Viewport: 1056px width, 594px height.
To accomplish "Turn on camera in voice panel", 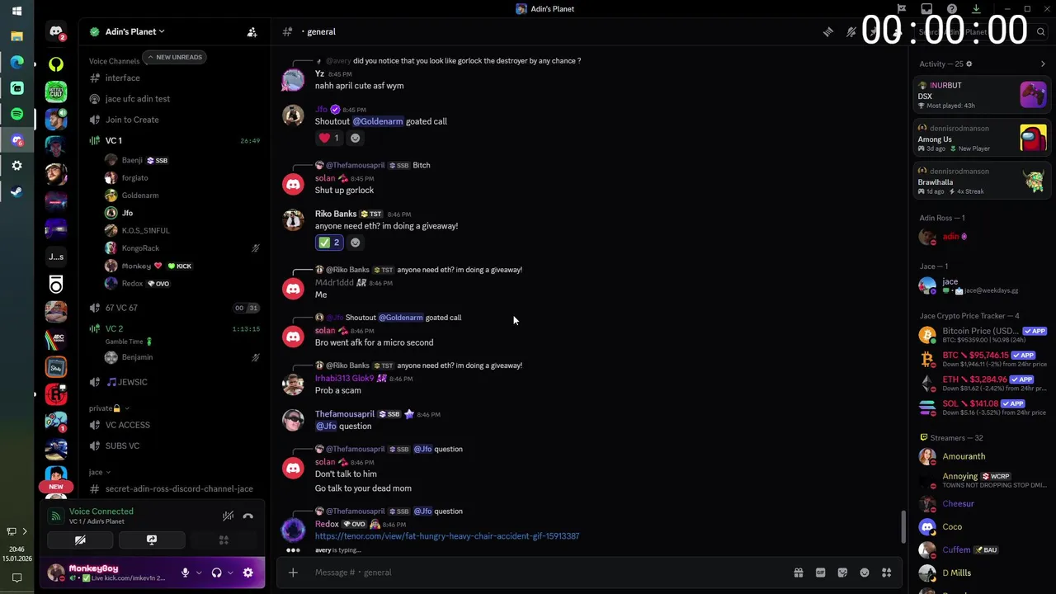I will [x=80, y=540].
